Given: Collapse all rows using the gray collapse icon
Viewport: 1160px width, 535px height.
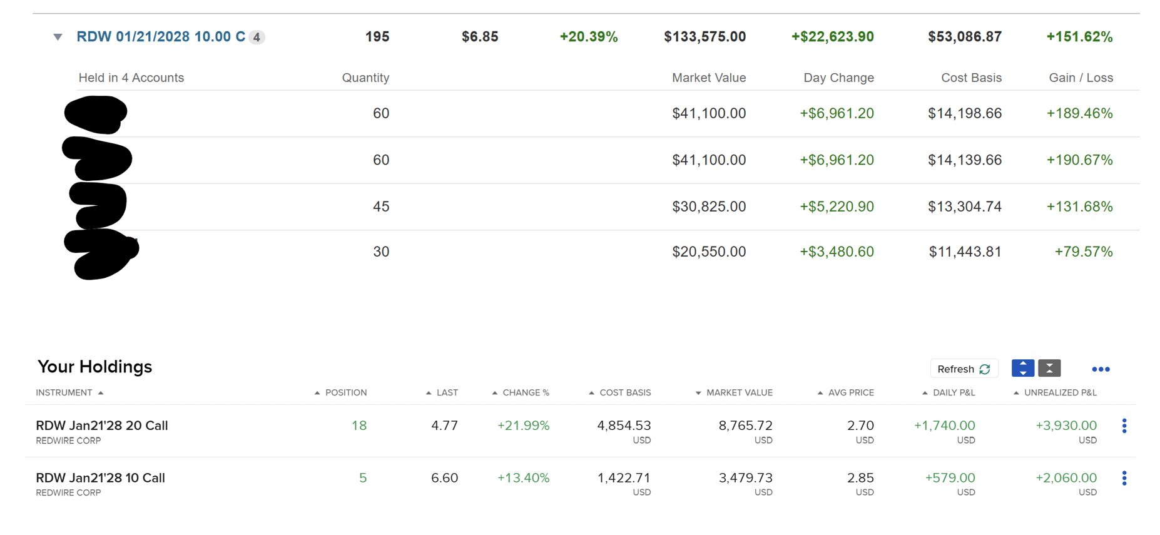Looking at the screenshot, I should tap(1049, 369).
